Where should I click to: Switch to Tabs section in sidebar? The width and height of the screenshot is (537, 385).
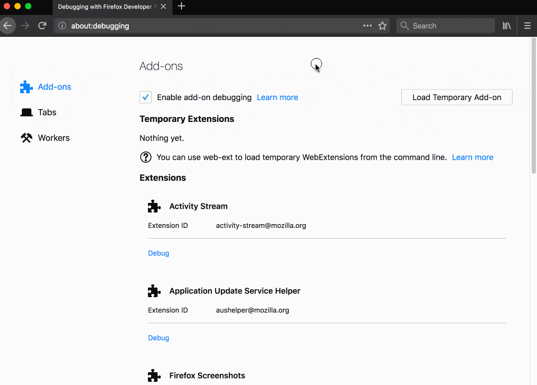point(47,112)
